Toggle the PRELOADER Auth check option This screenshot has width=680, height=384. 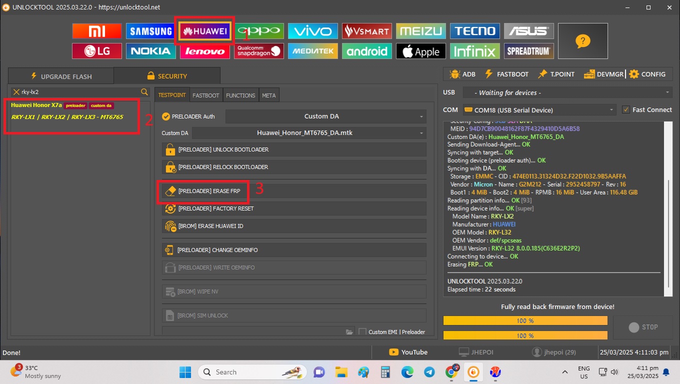tap(166, 116)
